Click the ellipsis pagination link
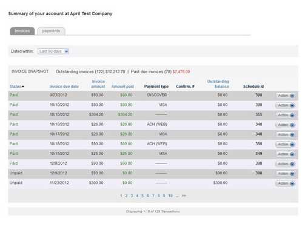 point(177,196)
